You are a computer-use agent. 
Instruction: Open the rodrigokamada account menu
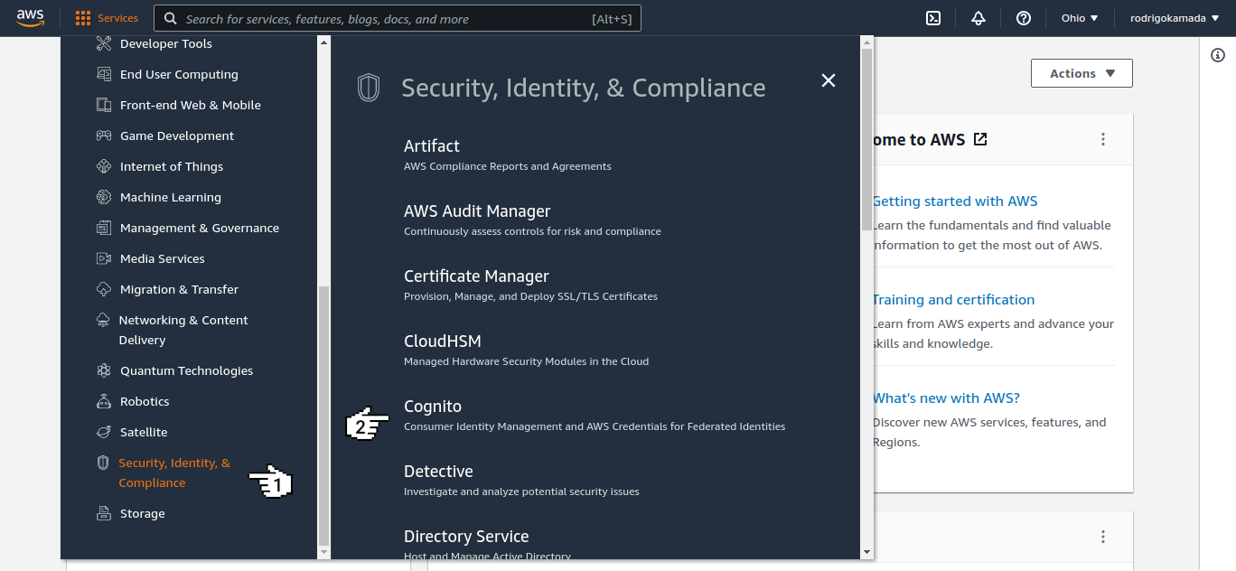(x=1175, y=17)
